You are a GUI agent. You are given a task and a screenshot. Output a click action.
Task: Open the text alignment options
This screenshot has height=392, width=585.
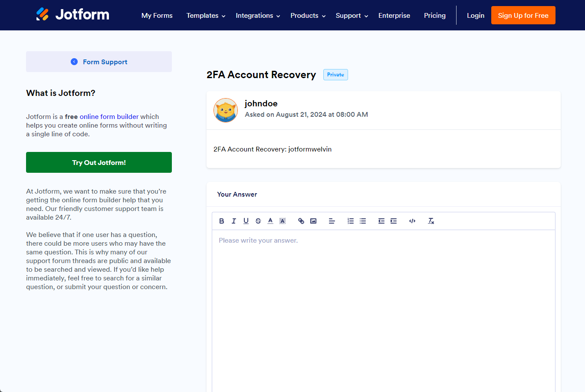click(332, 221)
